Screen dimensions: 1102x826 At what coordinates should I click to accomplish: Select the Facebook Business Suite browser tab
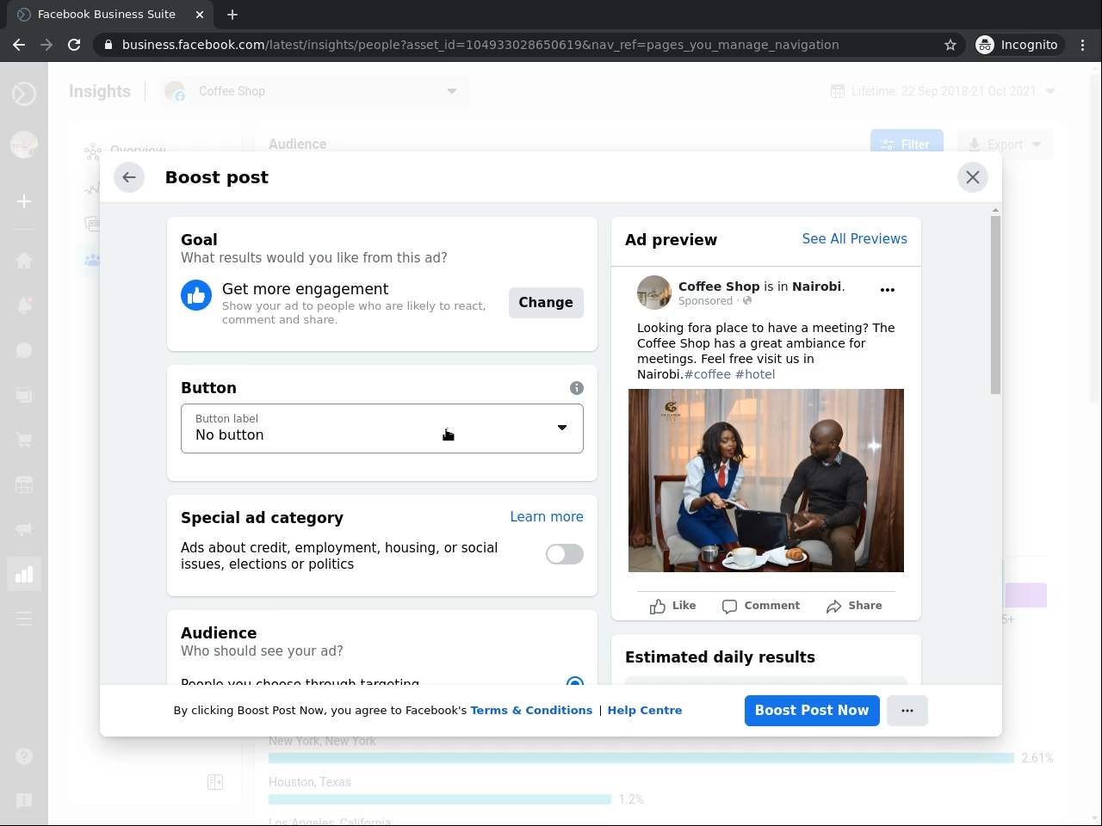pyautogui.click(x=112, y=15)
